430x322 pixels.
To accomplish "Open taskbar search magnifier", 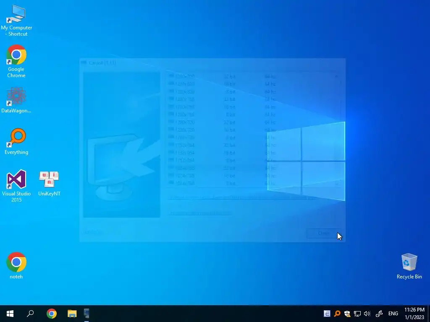I will (x=30, y=314).
